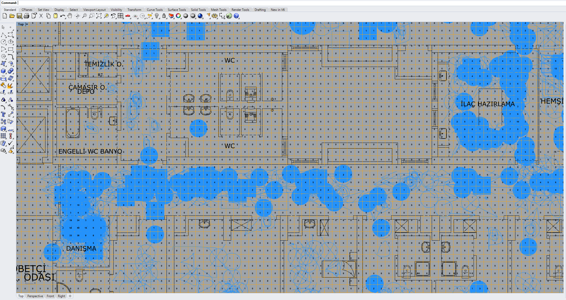Click the Undo toolbar icon
Viewport: 566px width, 300px height.
[x=63, y=16]
